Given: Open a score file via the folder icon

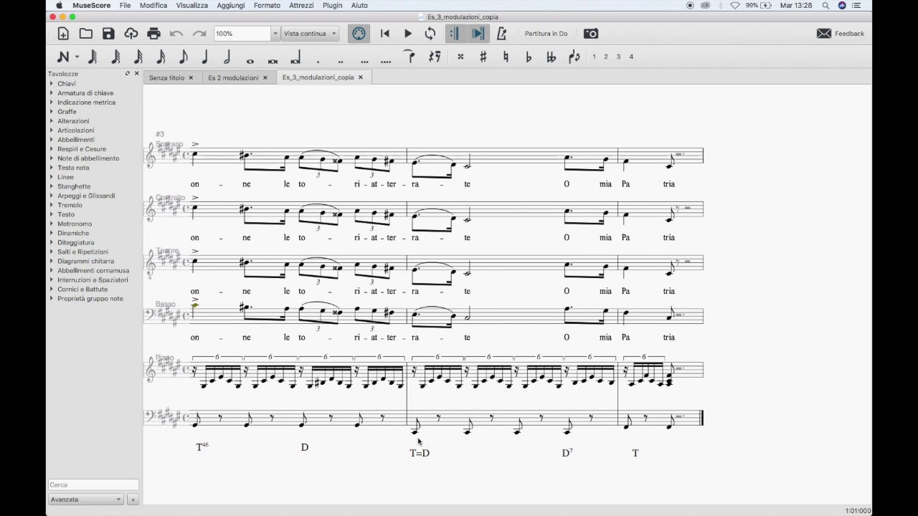Looking at the screenshot, I should pyautogui.click(x=86, y=34).
